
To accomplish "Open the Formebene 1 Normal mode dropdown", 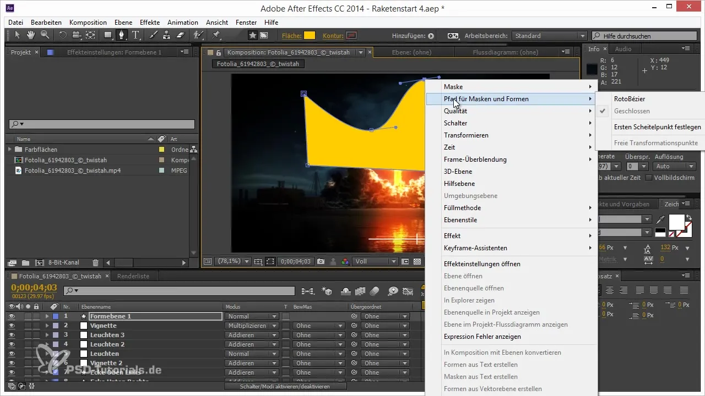I will point(252,316).
